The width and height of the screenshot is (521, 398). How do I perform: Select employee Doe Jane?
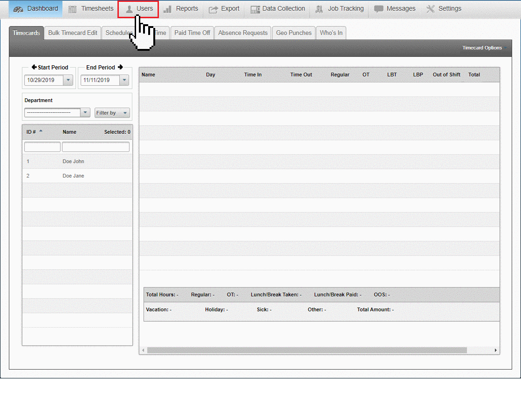pyautogui.click(x=73, y=176)
